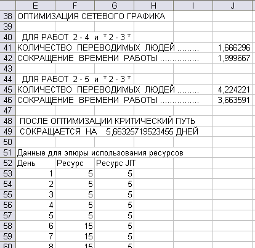Viewport: 255px width, 248px height.
Task: Click the 'День' column label
Action: click(x=26, y=163)
